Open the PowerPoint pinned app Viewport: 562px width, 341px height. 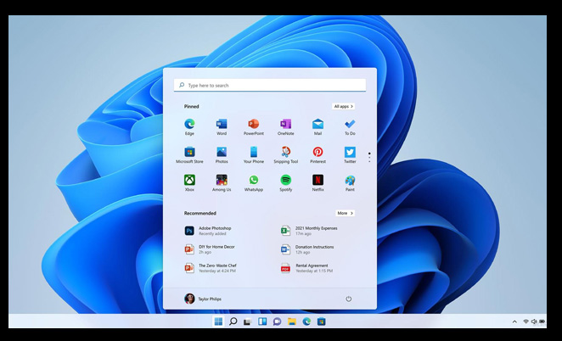click(253, 125)
